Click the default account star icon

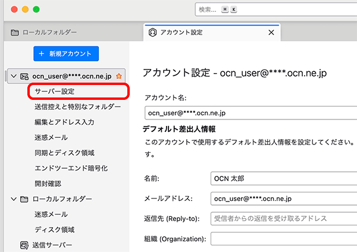tap(119, 77)
